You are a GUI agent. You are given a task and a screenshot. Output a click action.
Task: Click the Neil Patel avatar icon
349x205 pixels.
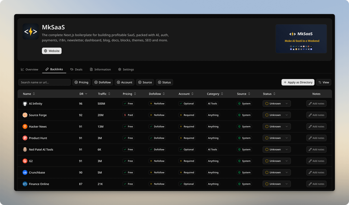(x=25, y=149)
